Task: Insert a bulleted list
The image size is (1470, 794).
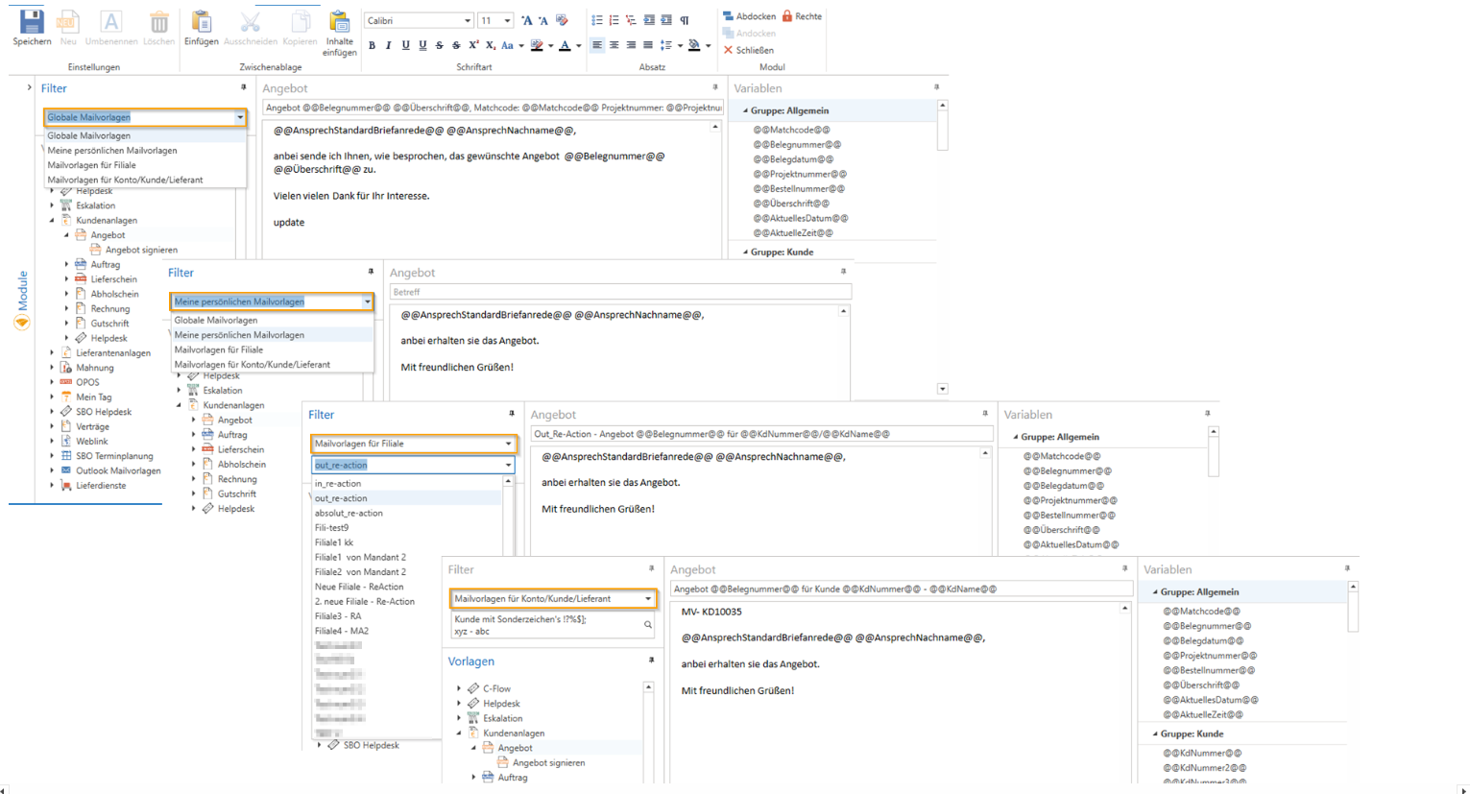Action: point(596,20)
